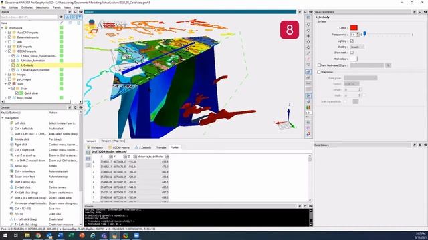The height and width of the screenshot is (240, 428).
Task: Click distance_to_drillholes column header icon
Action: pos(167,157)
